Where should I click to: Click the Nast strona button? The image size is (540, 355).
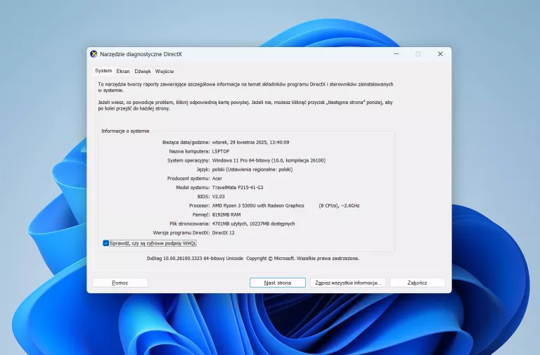coord(278,283)
